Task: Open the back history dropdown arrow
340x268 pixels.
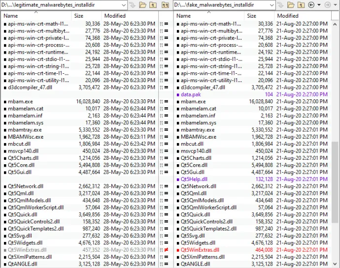Action: (319, 5)
